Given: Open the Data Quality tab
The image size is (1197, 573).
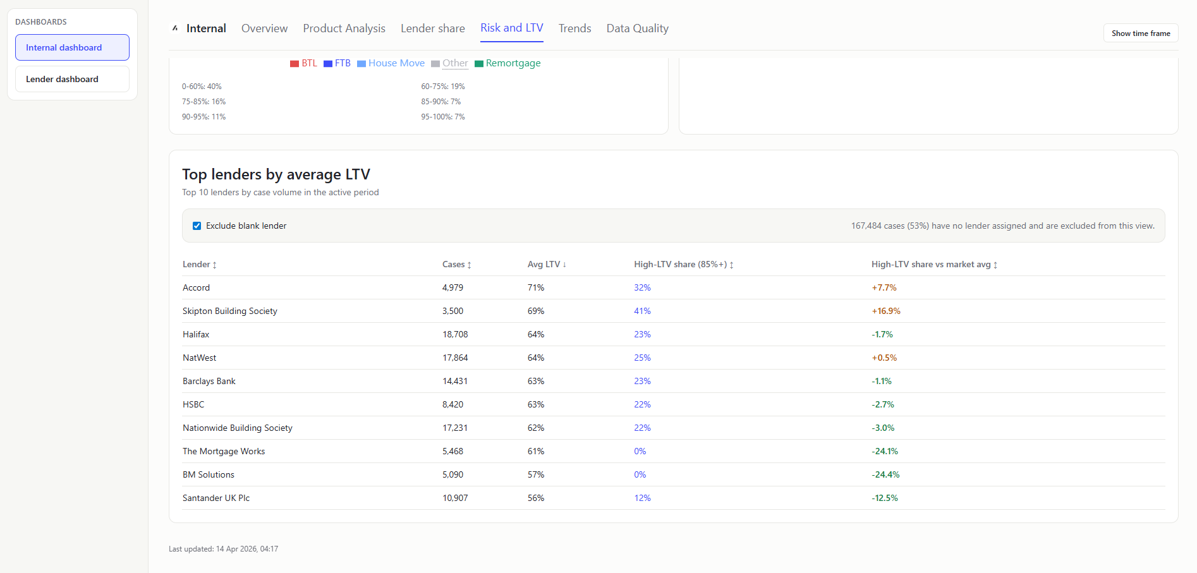Looking at the screenshot, I should point(637,28).
